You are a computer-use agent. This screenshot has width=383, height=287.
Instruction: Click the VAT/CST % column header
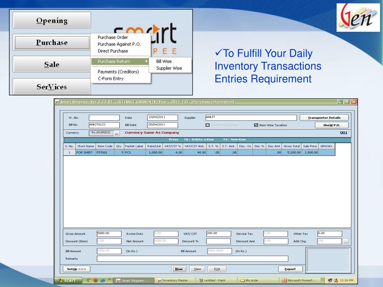point(173,146)
